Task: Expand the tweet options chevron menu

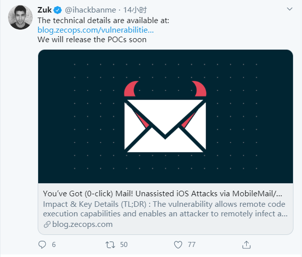Action: (x=289, y=10)
